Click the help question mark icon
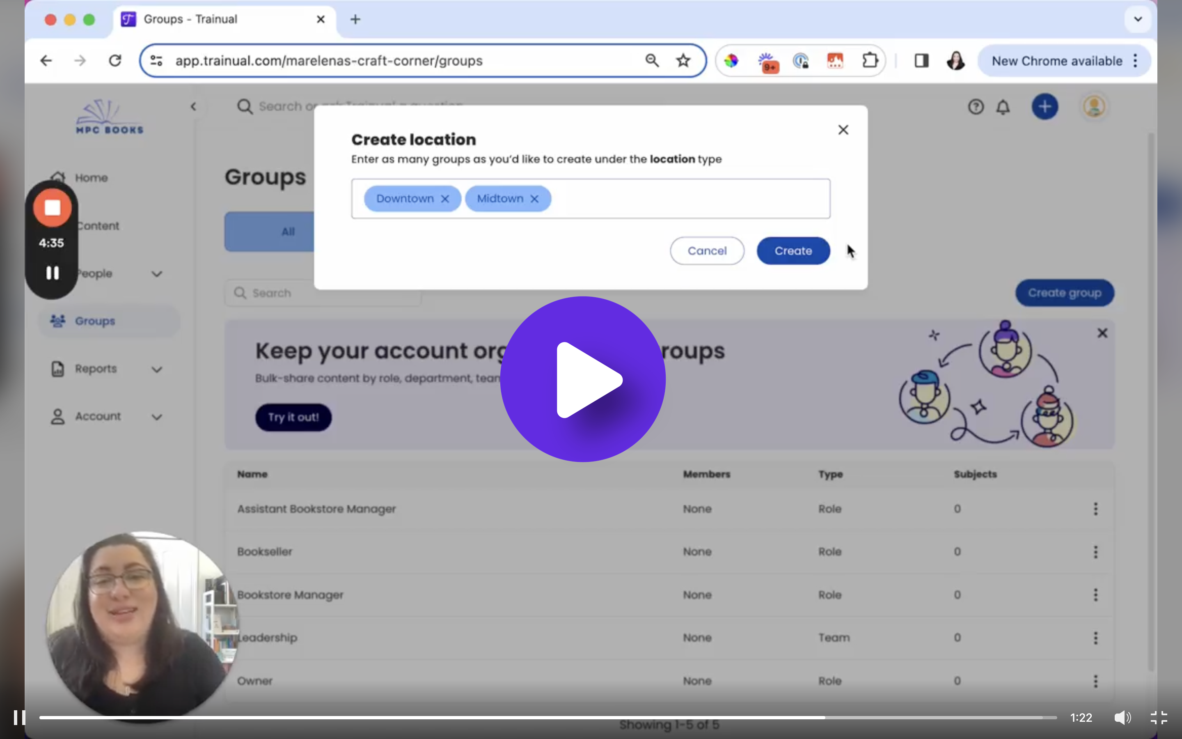The width and height of the screenshot is (1182, 739). [976, 107]
